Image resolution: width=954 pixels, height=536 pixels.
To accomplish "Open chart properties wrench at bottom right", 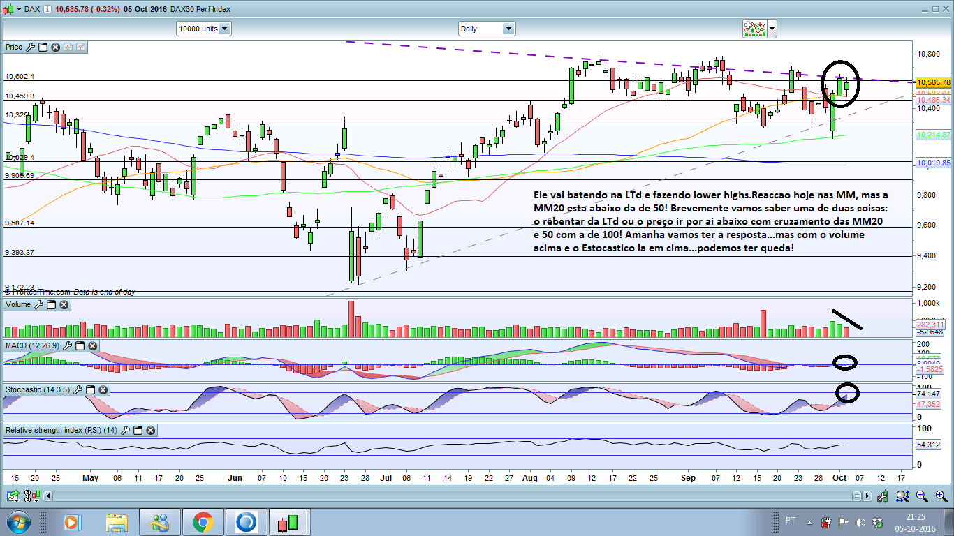I will 882,496.
